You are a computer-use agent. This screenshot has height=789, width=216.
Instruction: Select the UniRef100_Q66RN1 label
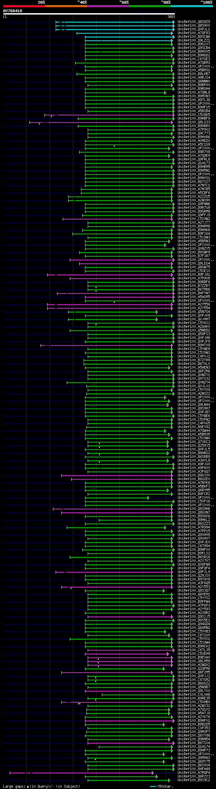[x=194, y=627]
